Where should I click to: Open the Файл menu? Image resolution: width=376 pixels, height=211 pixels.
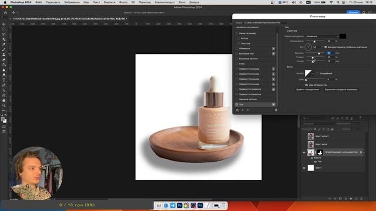pos(39,2)
